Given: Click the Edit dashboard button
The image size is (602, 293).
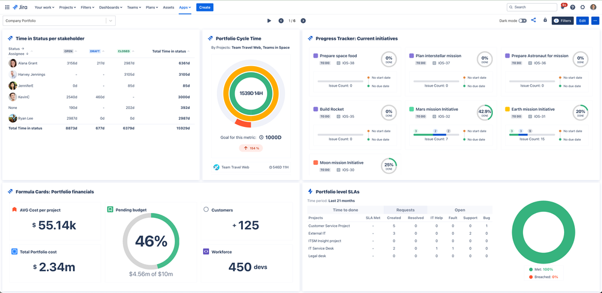Looking at the screenshot, I should (x=582, y=20).
